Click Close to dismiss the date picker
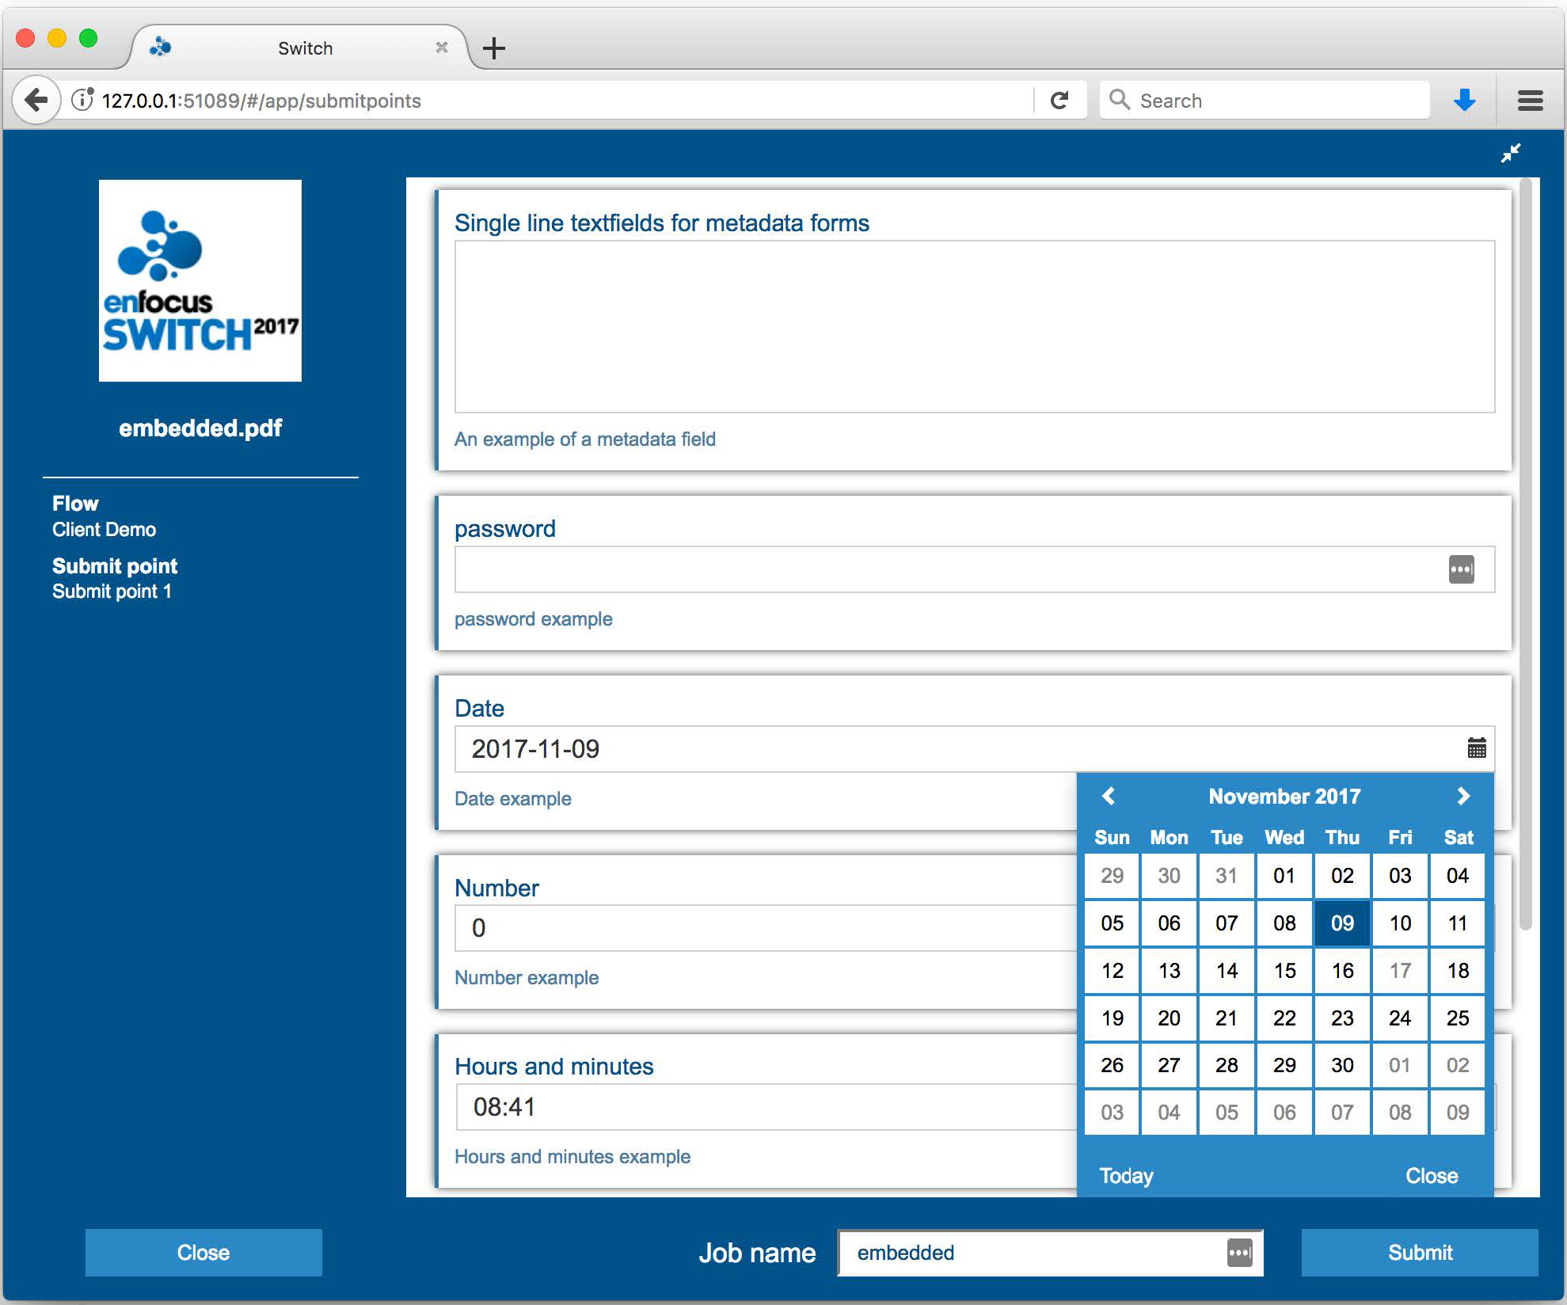 click(x=1432, y=1176)
